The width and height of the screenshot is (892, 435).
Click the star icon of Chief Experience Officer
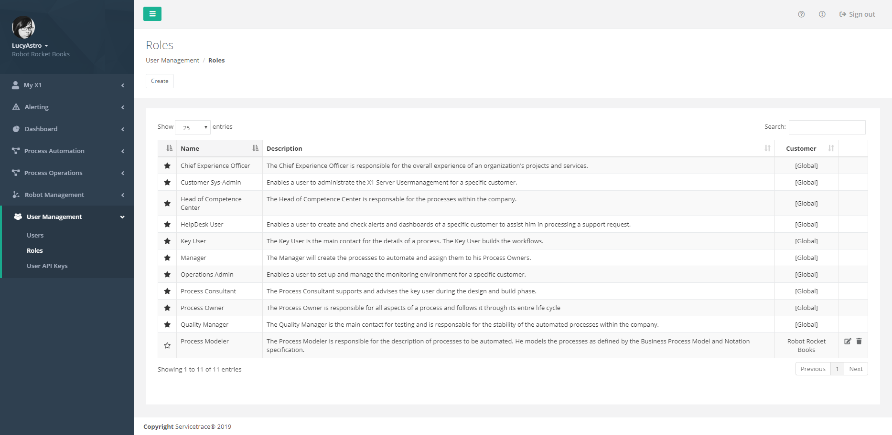click(x=167, y=166)
